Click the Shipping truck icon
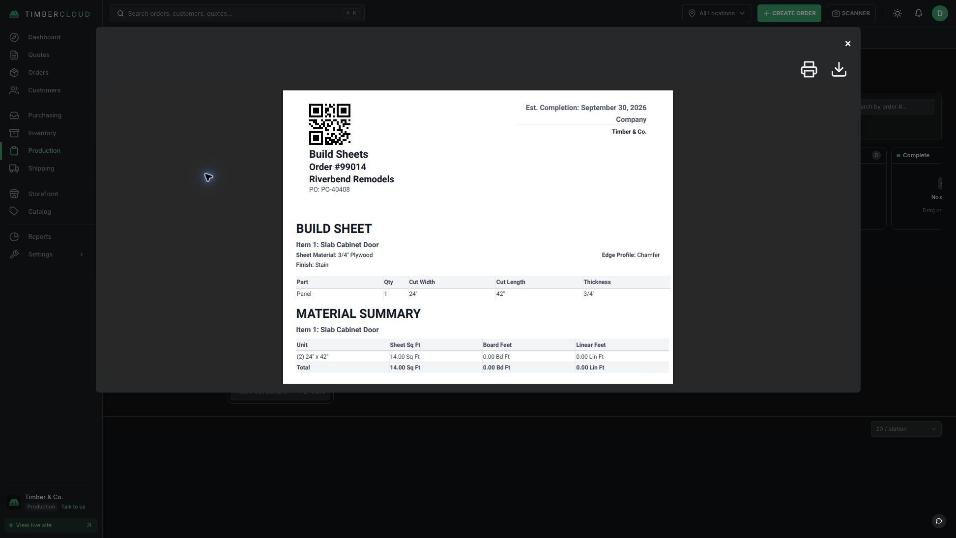 tap(14, 169)
